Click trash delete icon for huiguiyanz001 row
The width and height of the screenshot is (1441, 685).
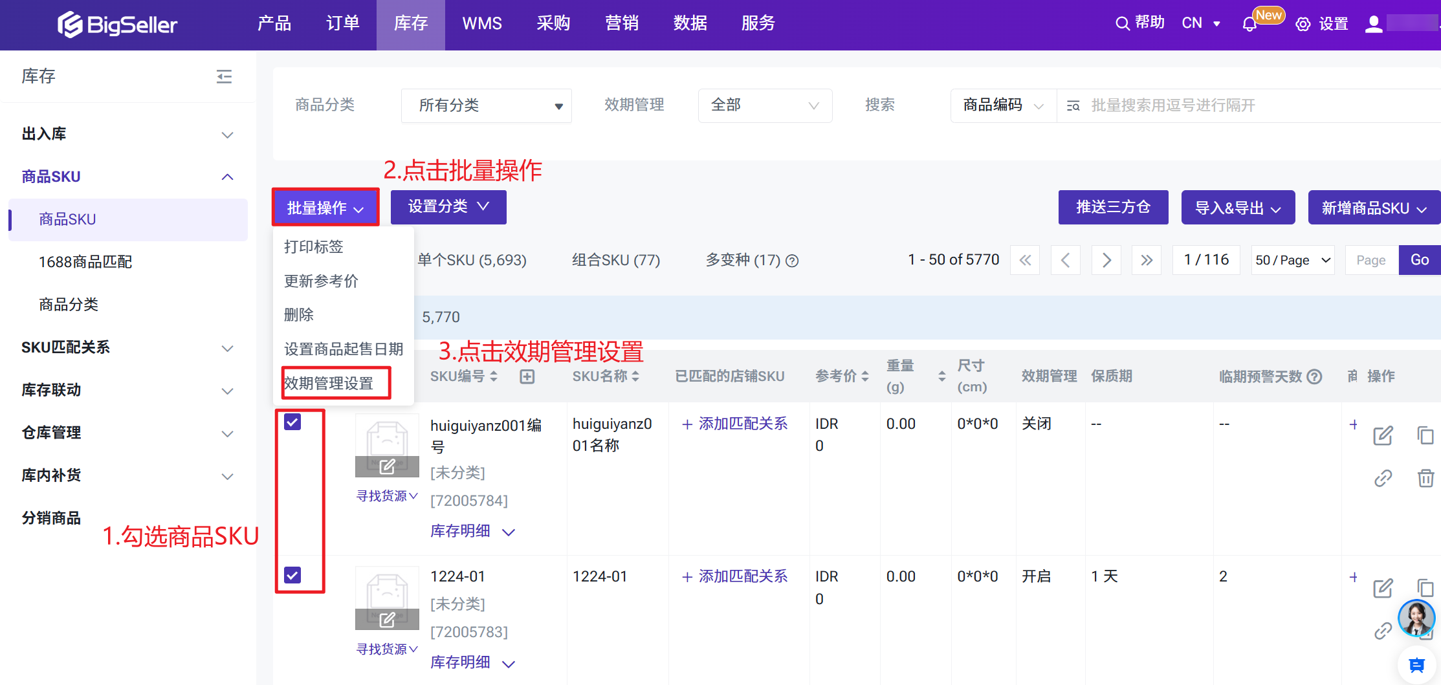(x=1425, y=478)
